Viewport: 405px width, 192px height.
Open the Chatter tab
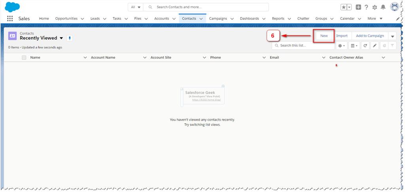coord(303,19)
